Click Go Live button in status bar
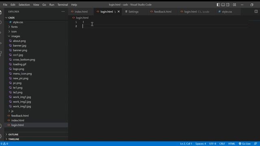This screenshot has height=146, width=260. click(245, 144)
